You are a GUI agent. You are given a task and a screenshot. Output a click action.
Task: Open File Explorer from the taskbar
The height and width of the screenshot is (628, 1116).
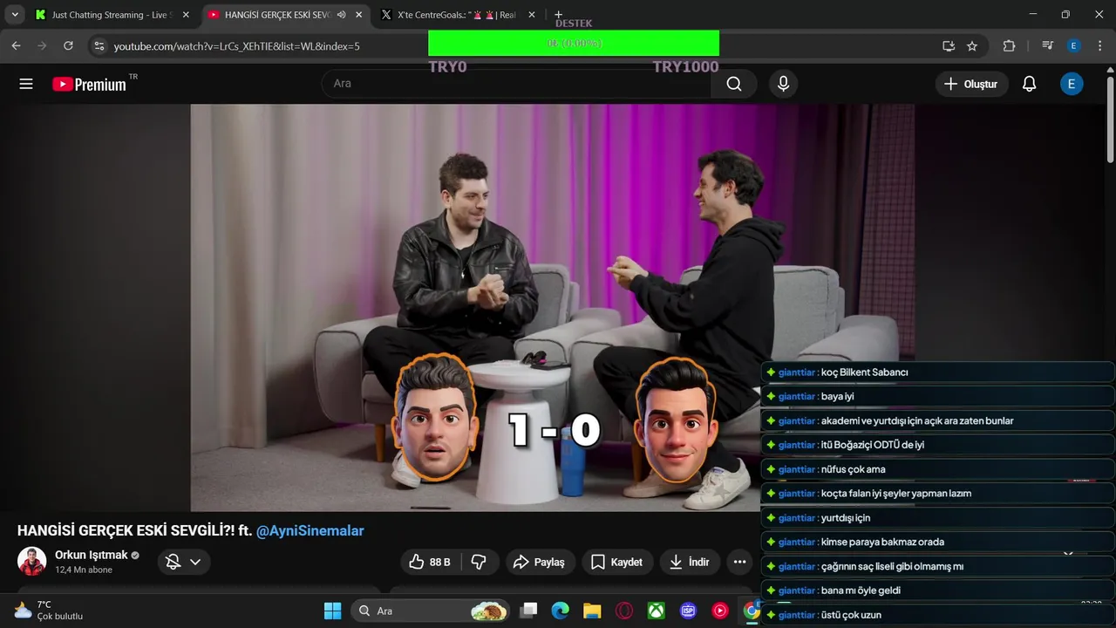pos(592,611)
